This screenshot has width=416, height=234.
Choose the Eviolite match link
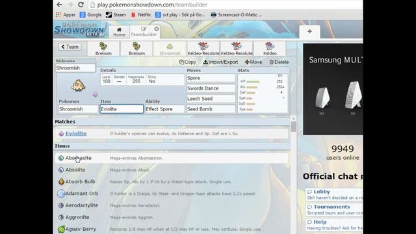[x=76, y=133]
